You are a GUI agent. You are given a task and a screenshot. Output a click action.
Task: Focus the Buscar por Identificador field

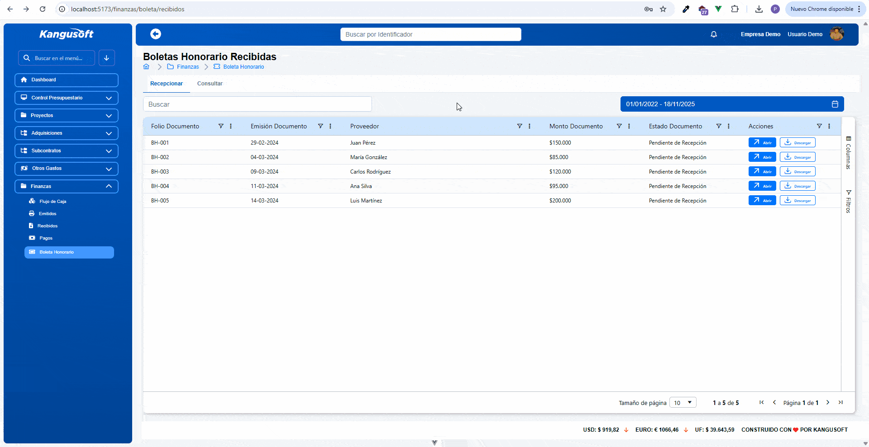(431, 34)
